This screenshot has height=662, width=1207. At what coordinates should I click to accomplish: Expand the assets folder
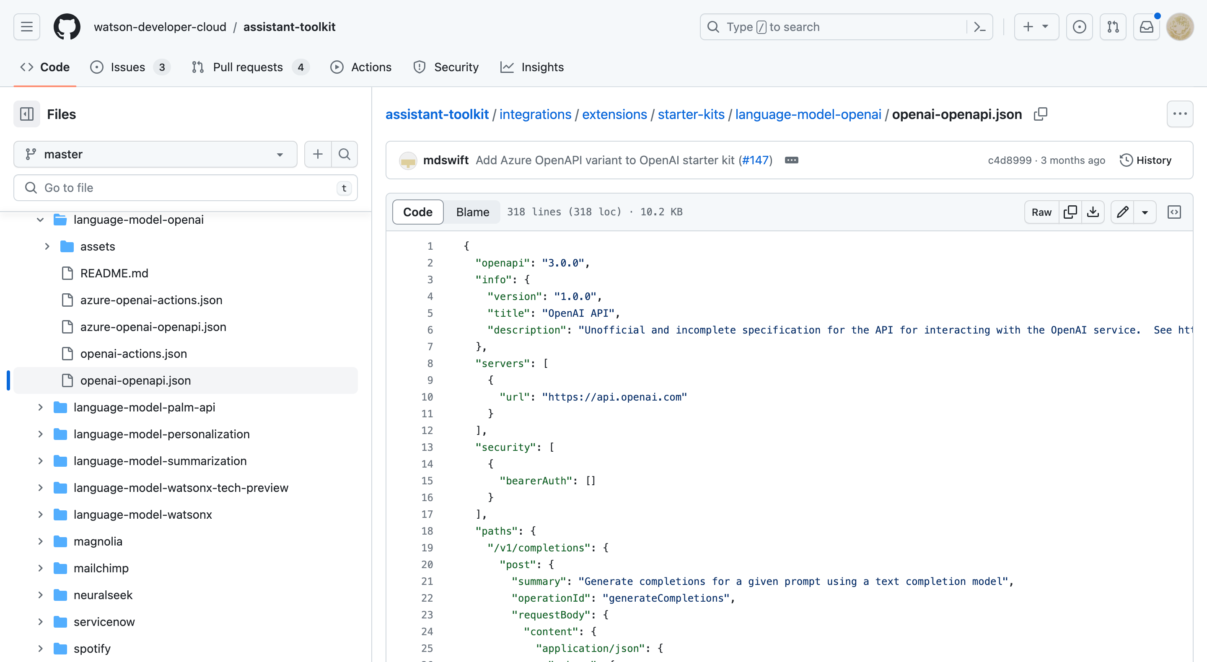coord(47,246)
